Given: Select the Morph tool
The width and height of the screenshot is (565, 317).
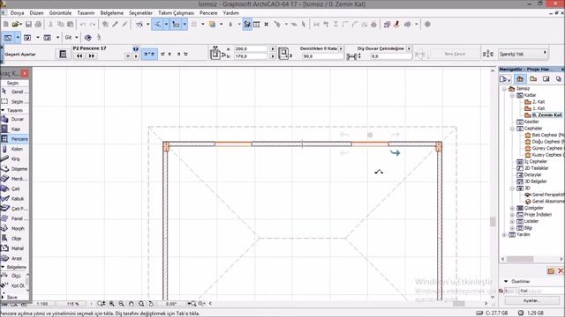Looking at the screenshot, I should (14, 228).
